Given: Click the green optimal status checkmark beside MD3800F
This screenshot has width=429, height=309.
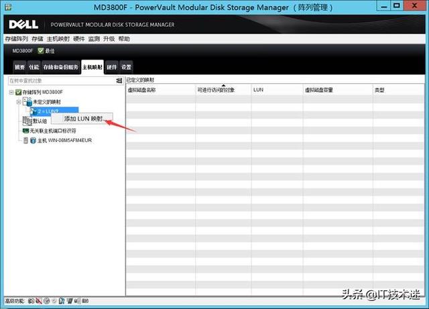Looking at the screenshot, I should point(41,51).
